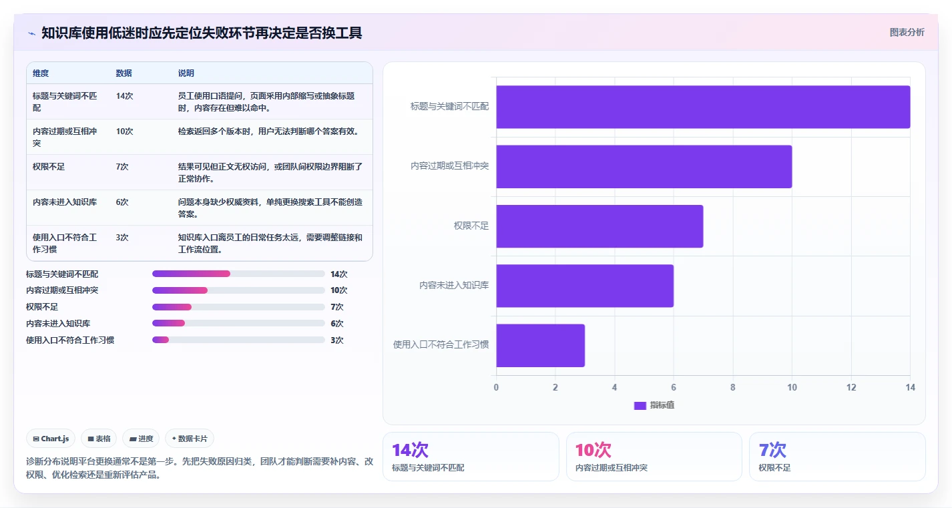This screenshot has width=952, height=508.
Task: Click the summary paragraph starting 诊断分布说明
Action: tap(200, 468)
